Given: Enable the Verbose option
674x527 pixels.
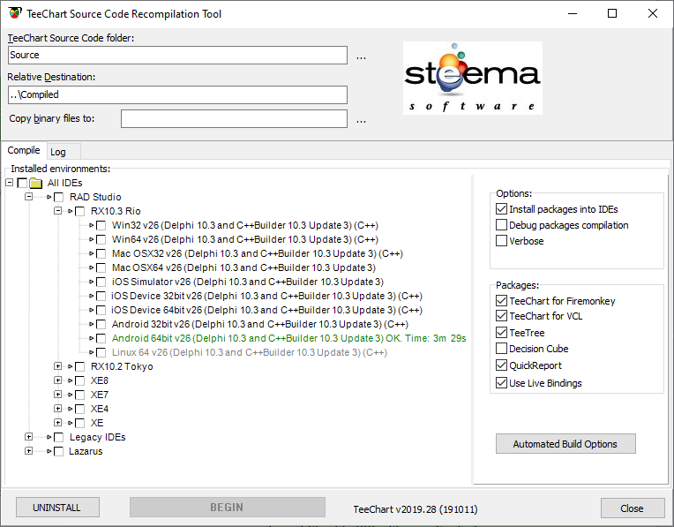Looking at the screenshot, I should (501, 241).
